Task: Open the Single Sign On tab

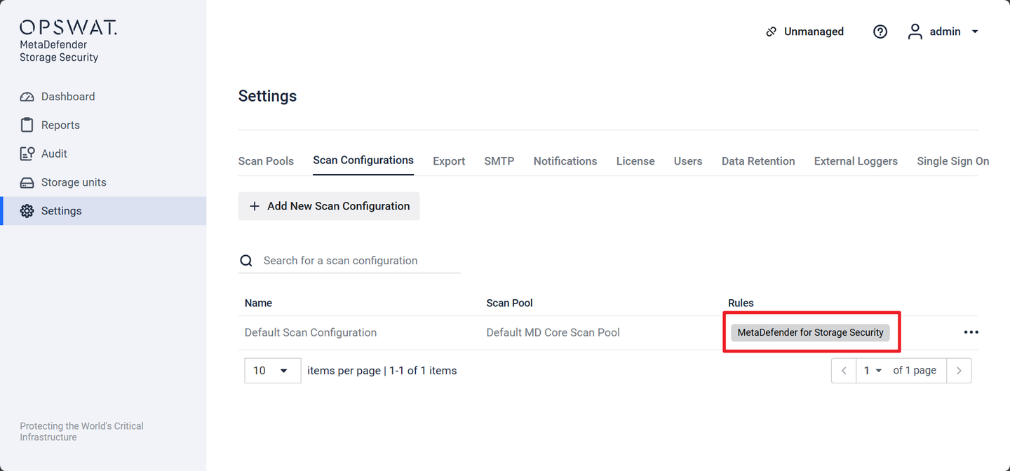Action: tap(953, 161)
